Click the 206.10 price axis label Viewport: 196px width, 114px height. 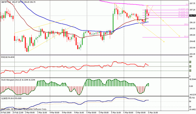(x=192, y=22)
